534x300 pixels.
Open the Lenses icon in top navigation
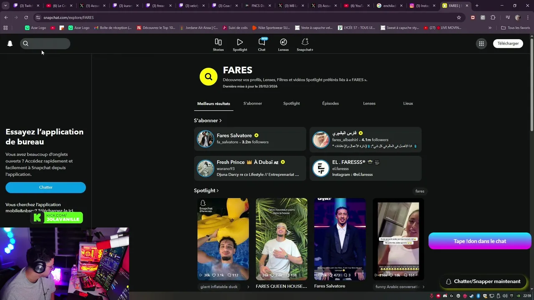(x=283, y=42)
